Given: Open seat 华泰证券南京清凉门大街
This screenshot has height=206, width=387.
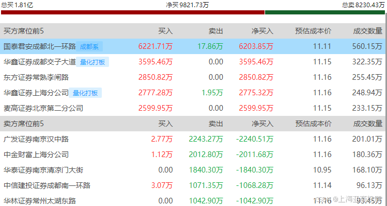Looking at the screenshot, I should 43,170.
